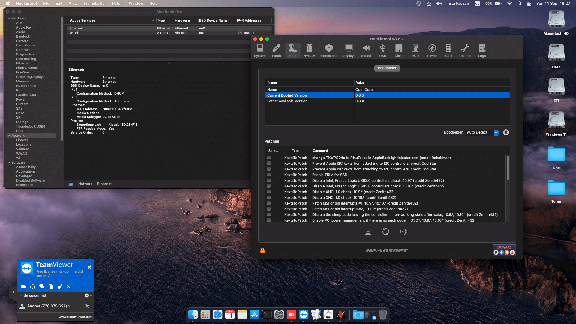Check the AppleBacklightInjector.kext patch checkbox
This screenshot has width=576, height=324.
click(268, 157)
